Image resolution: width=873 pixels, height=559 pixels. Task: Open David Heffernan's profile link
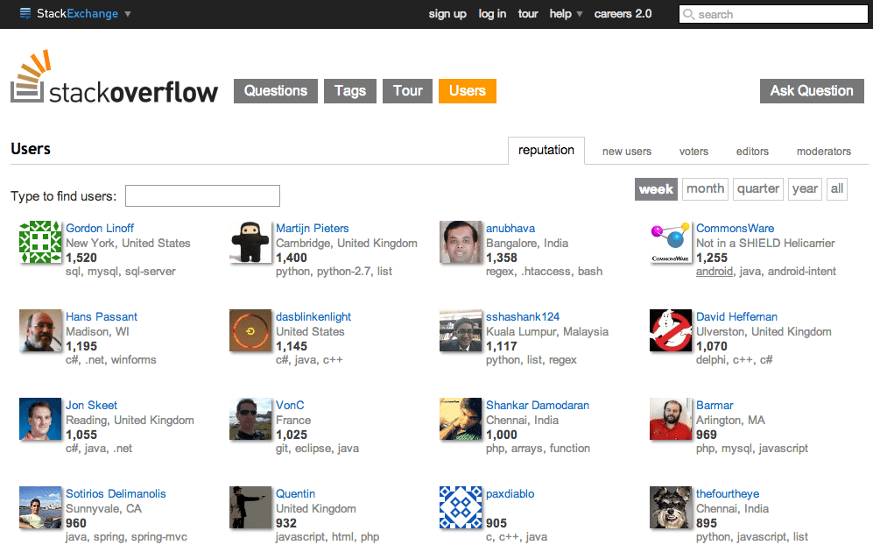(736, 316)
